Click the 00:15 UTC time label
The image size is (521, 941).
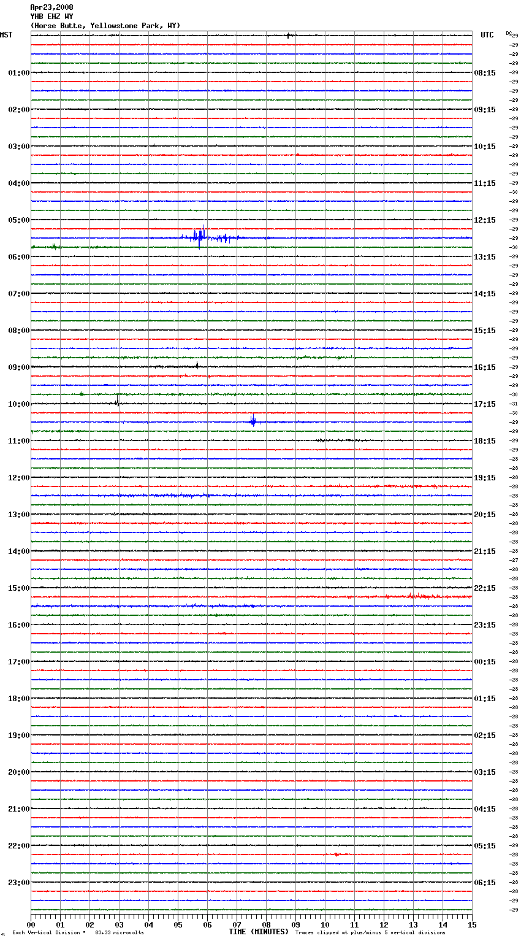pyautogui.click(x=485, y=662)
